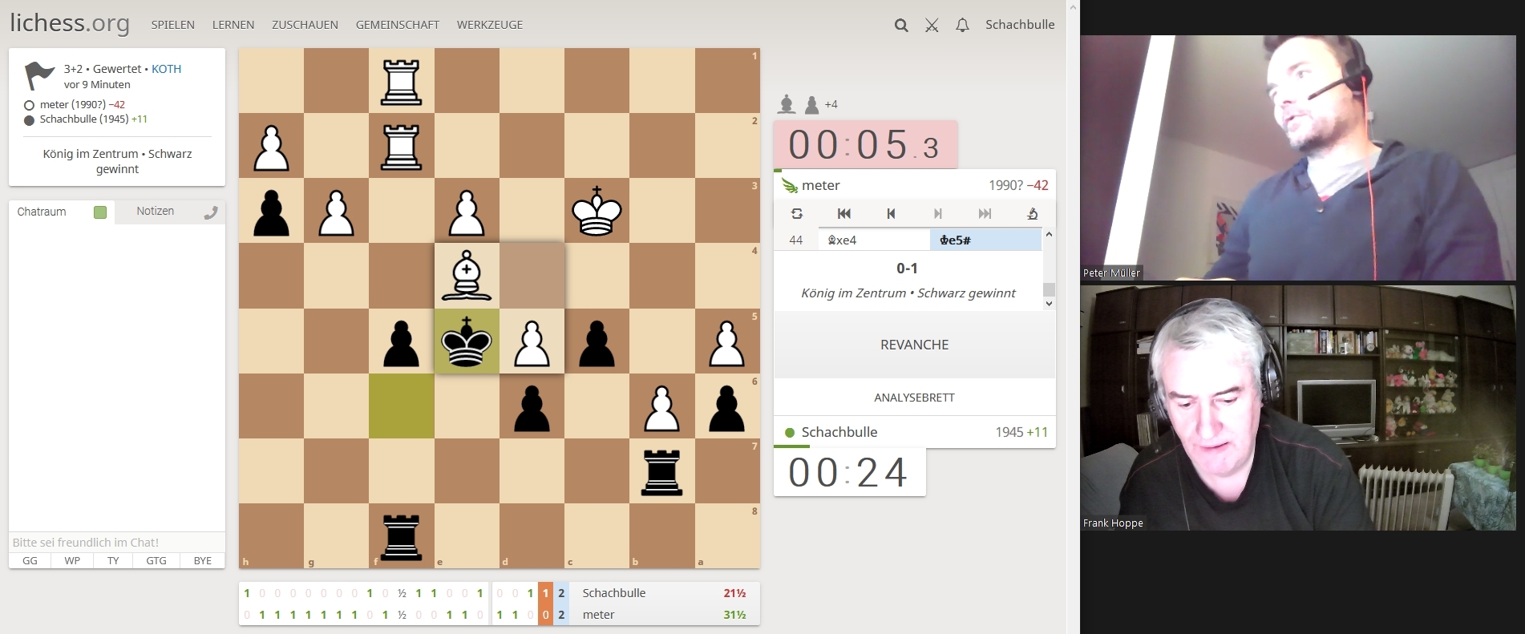Image resolution: width=1525 pixels, height=634 pixels.
Task: Open the ANALYSEBRETT button
Action: click(914, 398)
